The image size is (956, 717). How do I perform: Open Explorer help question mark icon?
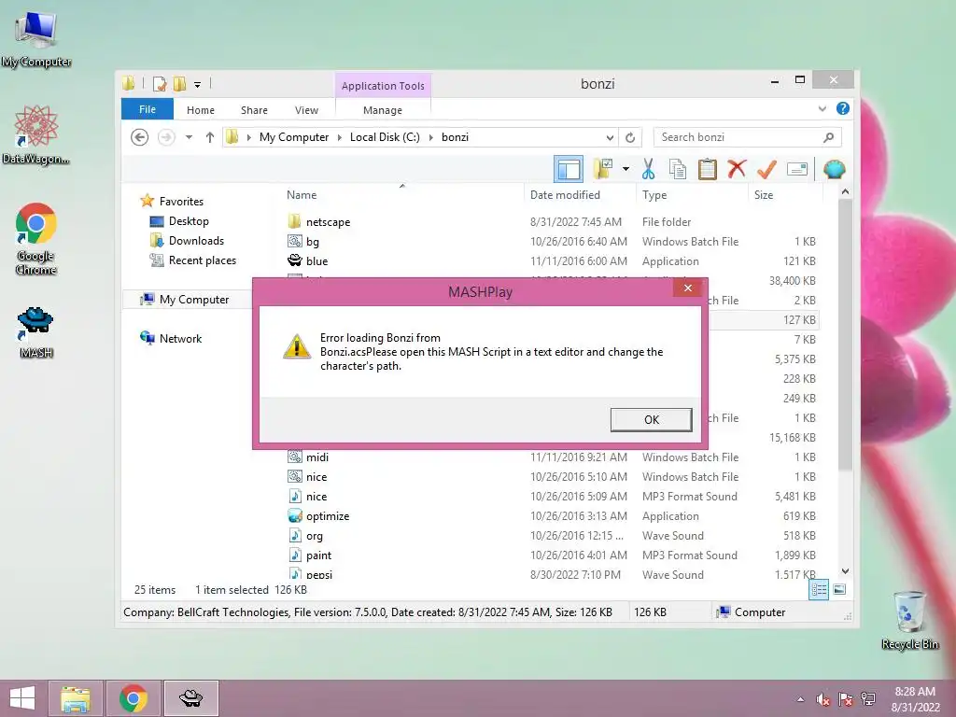click(843, 108)
